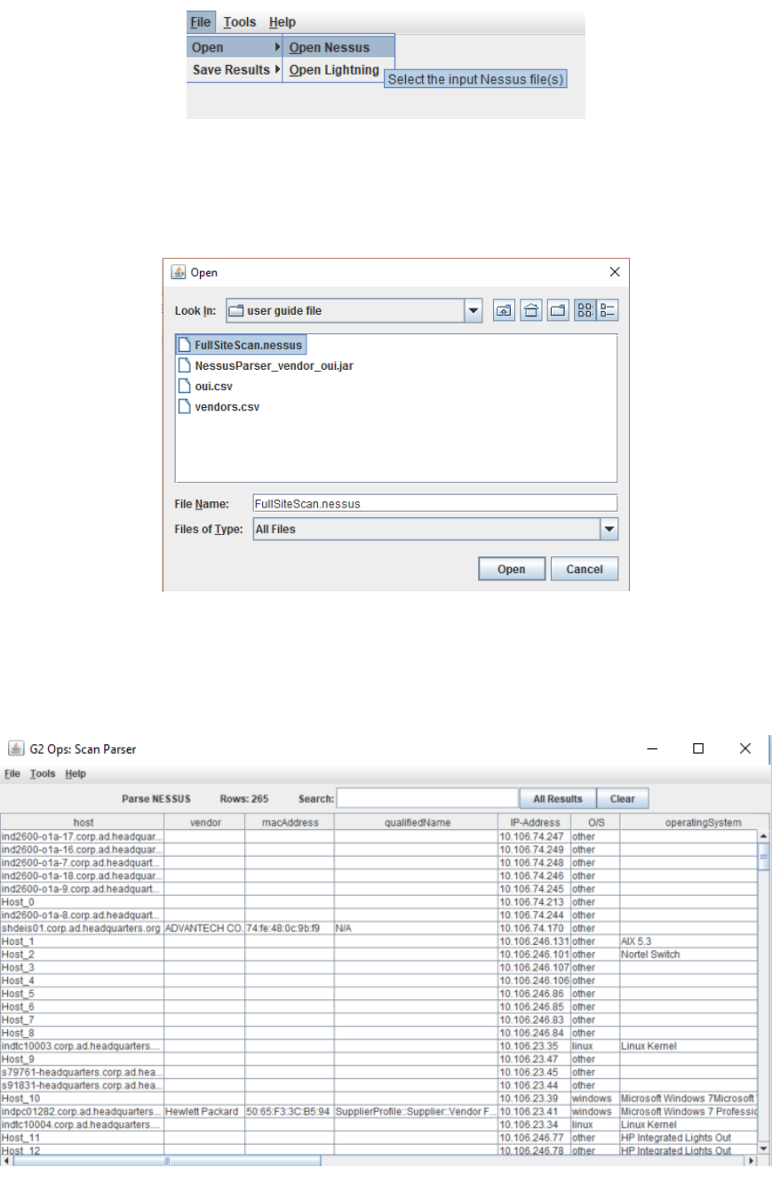Select the NessusParser_vendor_oui.jar file icon
The width and height of the screenshot is (772, 1192).
185,365
